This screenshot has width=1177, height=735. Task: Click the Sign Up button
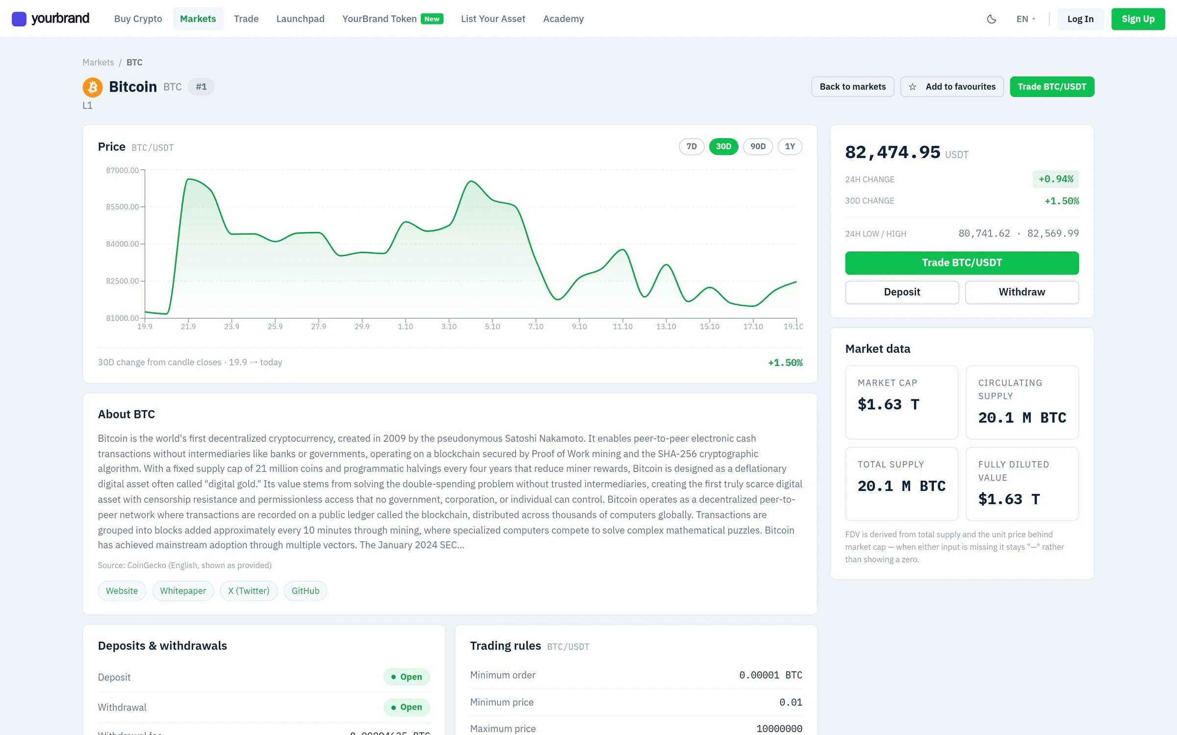point(1138,19)
